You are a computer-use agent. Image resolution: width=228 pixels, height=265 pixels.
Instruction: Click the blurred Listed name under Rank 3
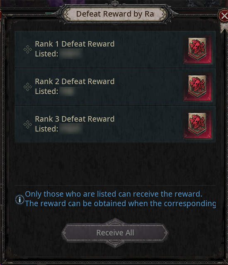click(x=71, y=129)
